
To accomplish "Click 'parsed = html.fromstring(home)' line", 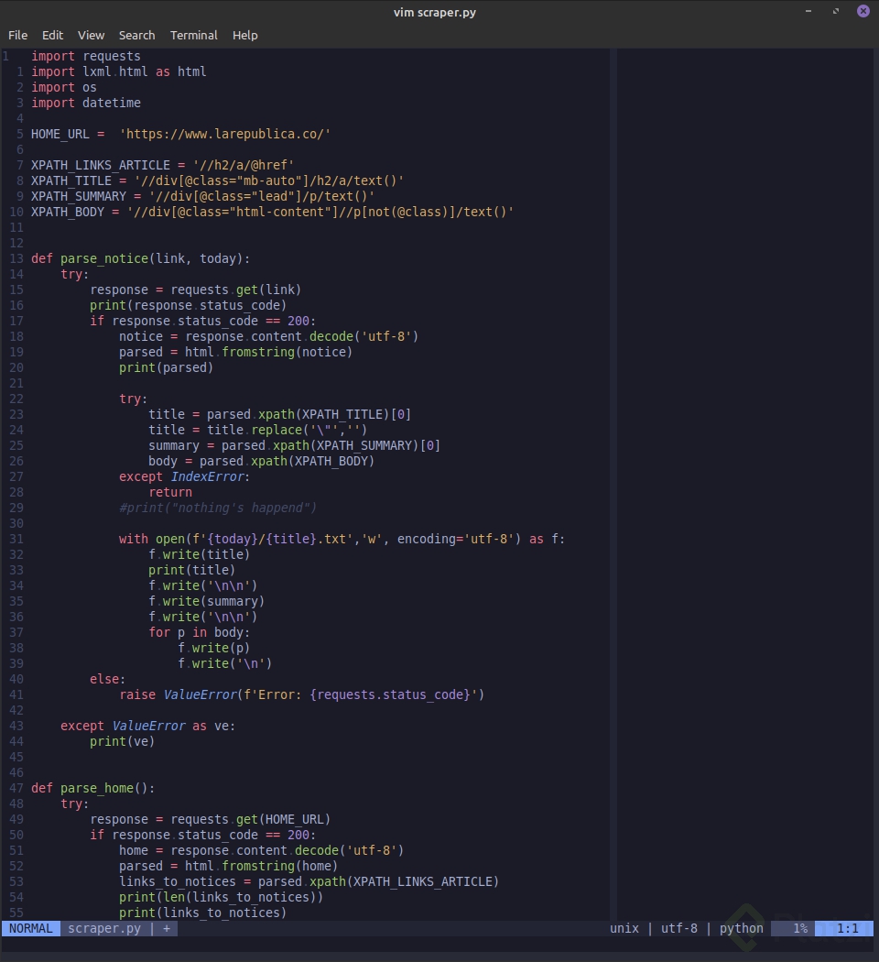I will point(229,867).
